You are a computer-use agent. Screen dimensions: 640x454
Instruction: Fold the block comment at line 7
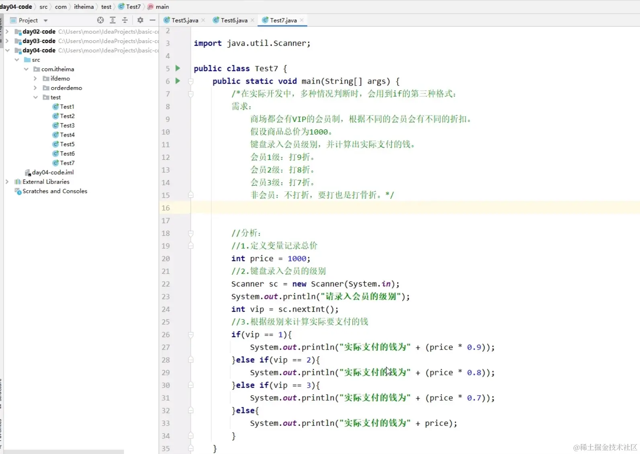[x=191, y=94]
